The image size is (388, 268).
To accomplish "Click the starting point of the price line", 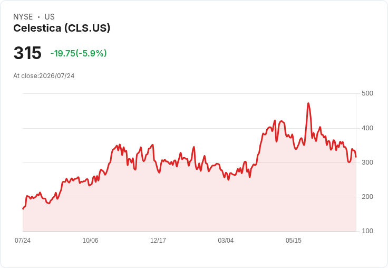I will (x=23, y=209).
